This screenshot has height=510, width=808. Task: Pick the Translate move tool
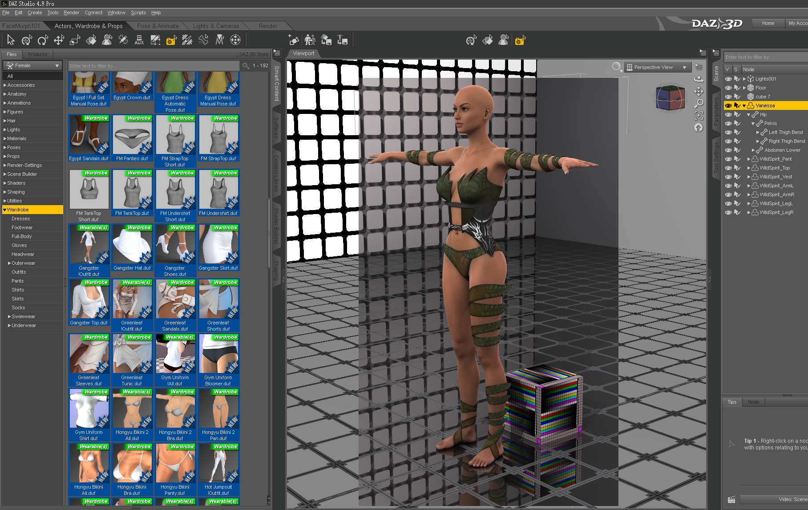[59, 40]
